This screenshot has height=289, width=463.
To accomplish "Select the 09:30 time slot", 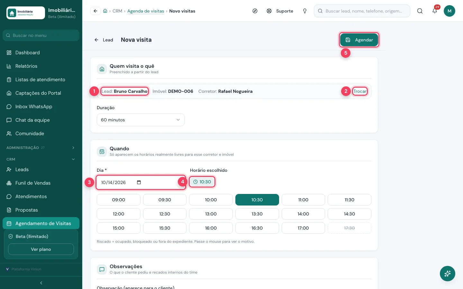I will 165,200.
